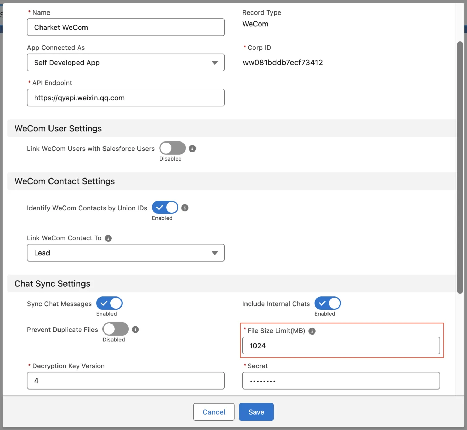Toggle Include Internal Chats off
The width and height of the screenshot is (467, 430).
327,303
